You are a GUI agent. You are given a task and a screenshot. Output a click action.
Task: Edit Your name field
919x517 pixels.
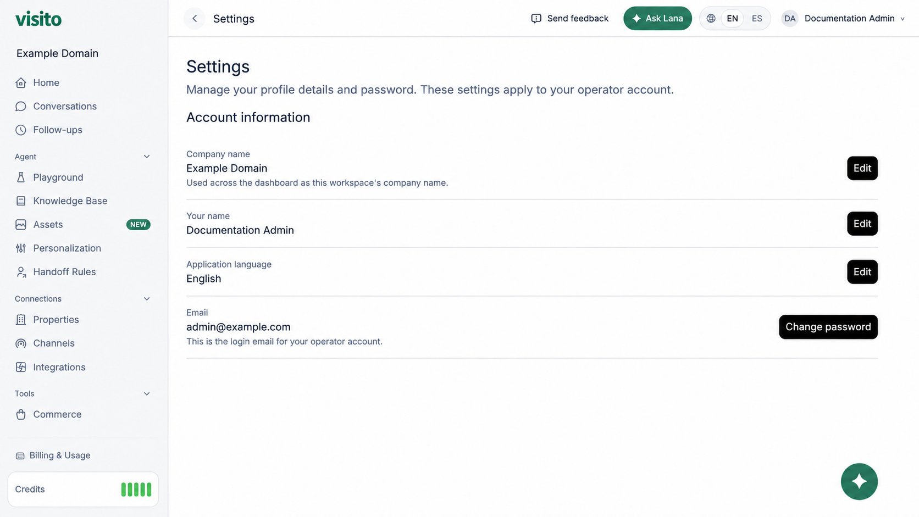[862, 224]
